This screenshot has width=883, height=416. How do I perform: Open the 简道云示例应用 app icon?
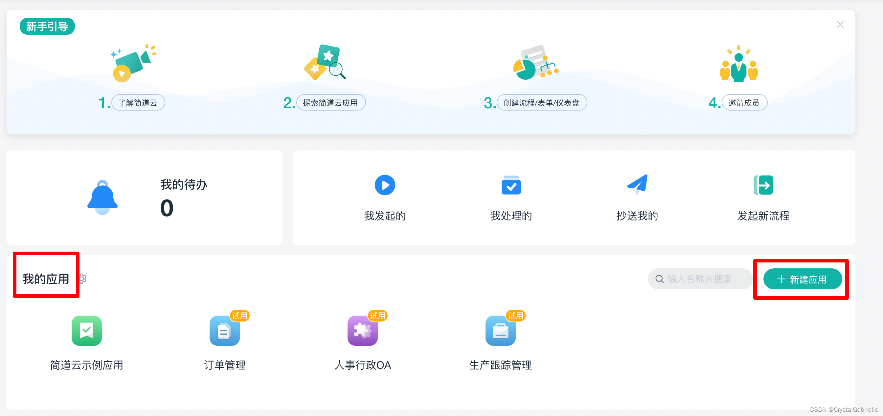pyautogui.click(x=86, y=330)
